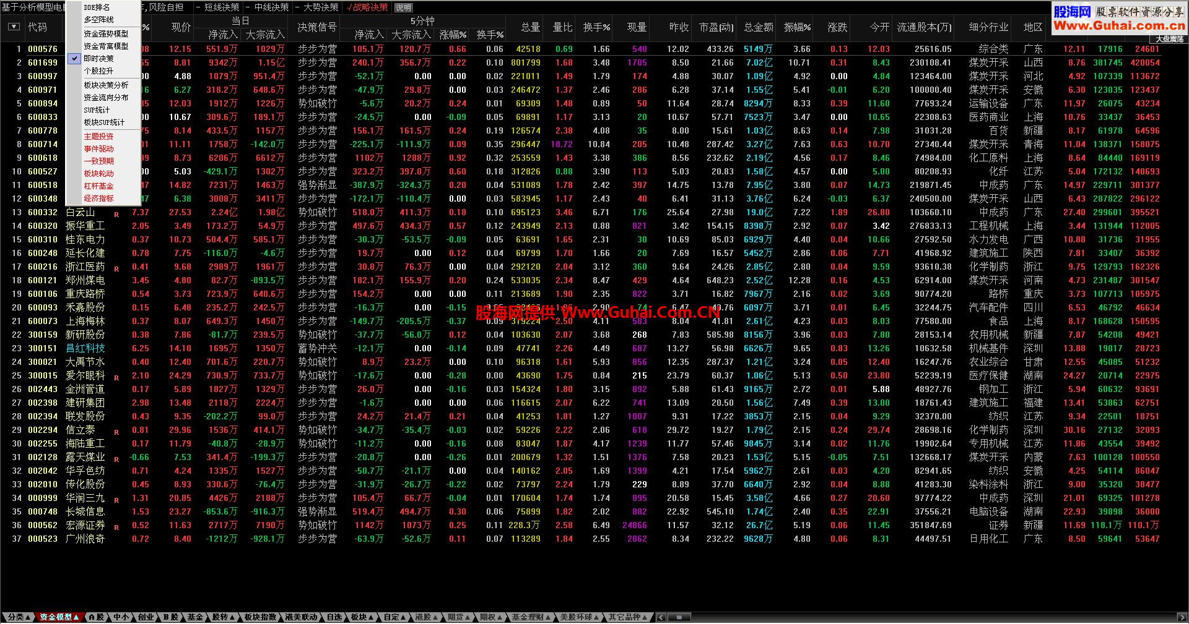Switch to the 中小 bottom tab

point(121,617)
